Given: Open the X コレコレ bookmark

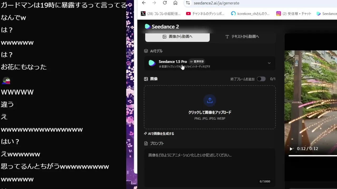Looking at the screenshot, I should pyautogui.click(x=161, y=14).
